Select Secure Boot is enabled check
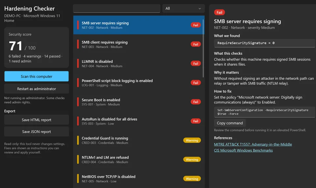Image resolution: width=316 pixels, height=188 pixels. [139, 102]
